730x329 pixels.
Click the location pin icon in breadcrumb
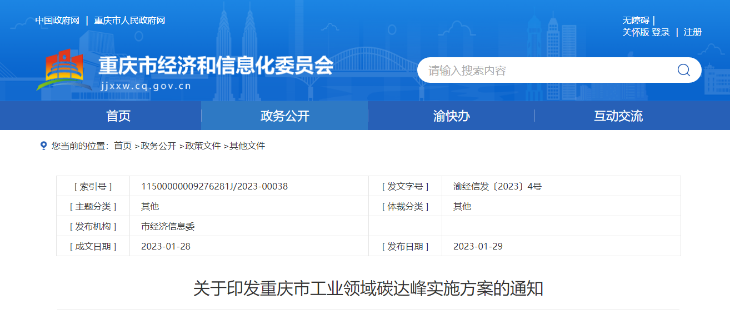pyautogui.click(x=44, y=146)
